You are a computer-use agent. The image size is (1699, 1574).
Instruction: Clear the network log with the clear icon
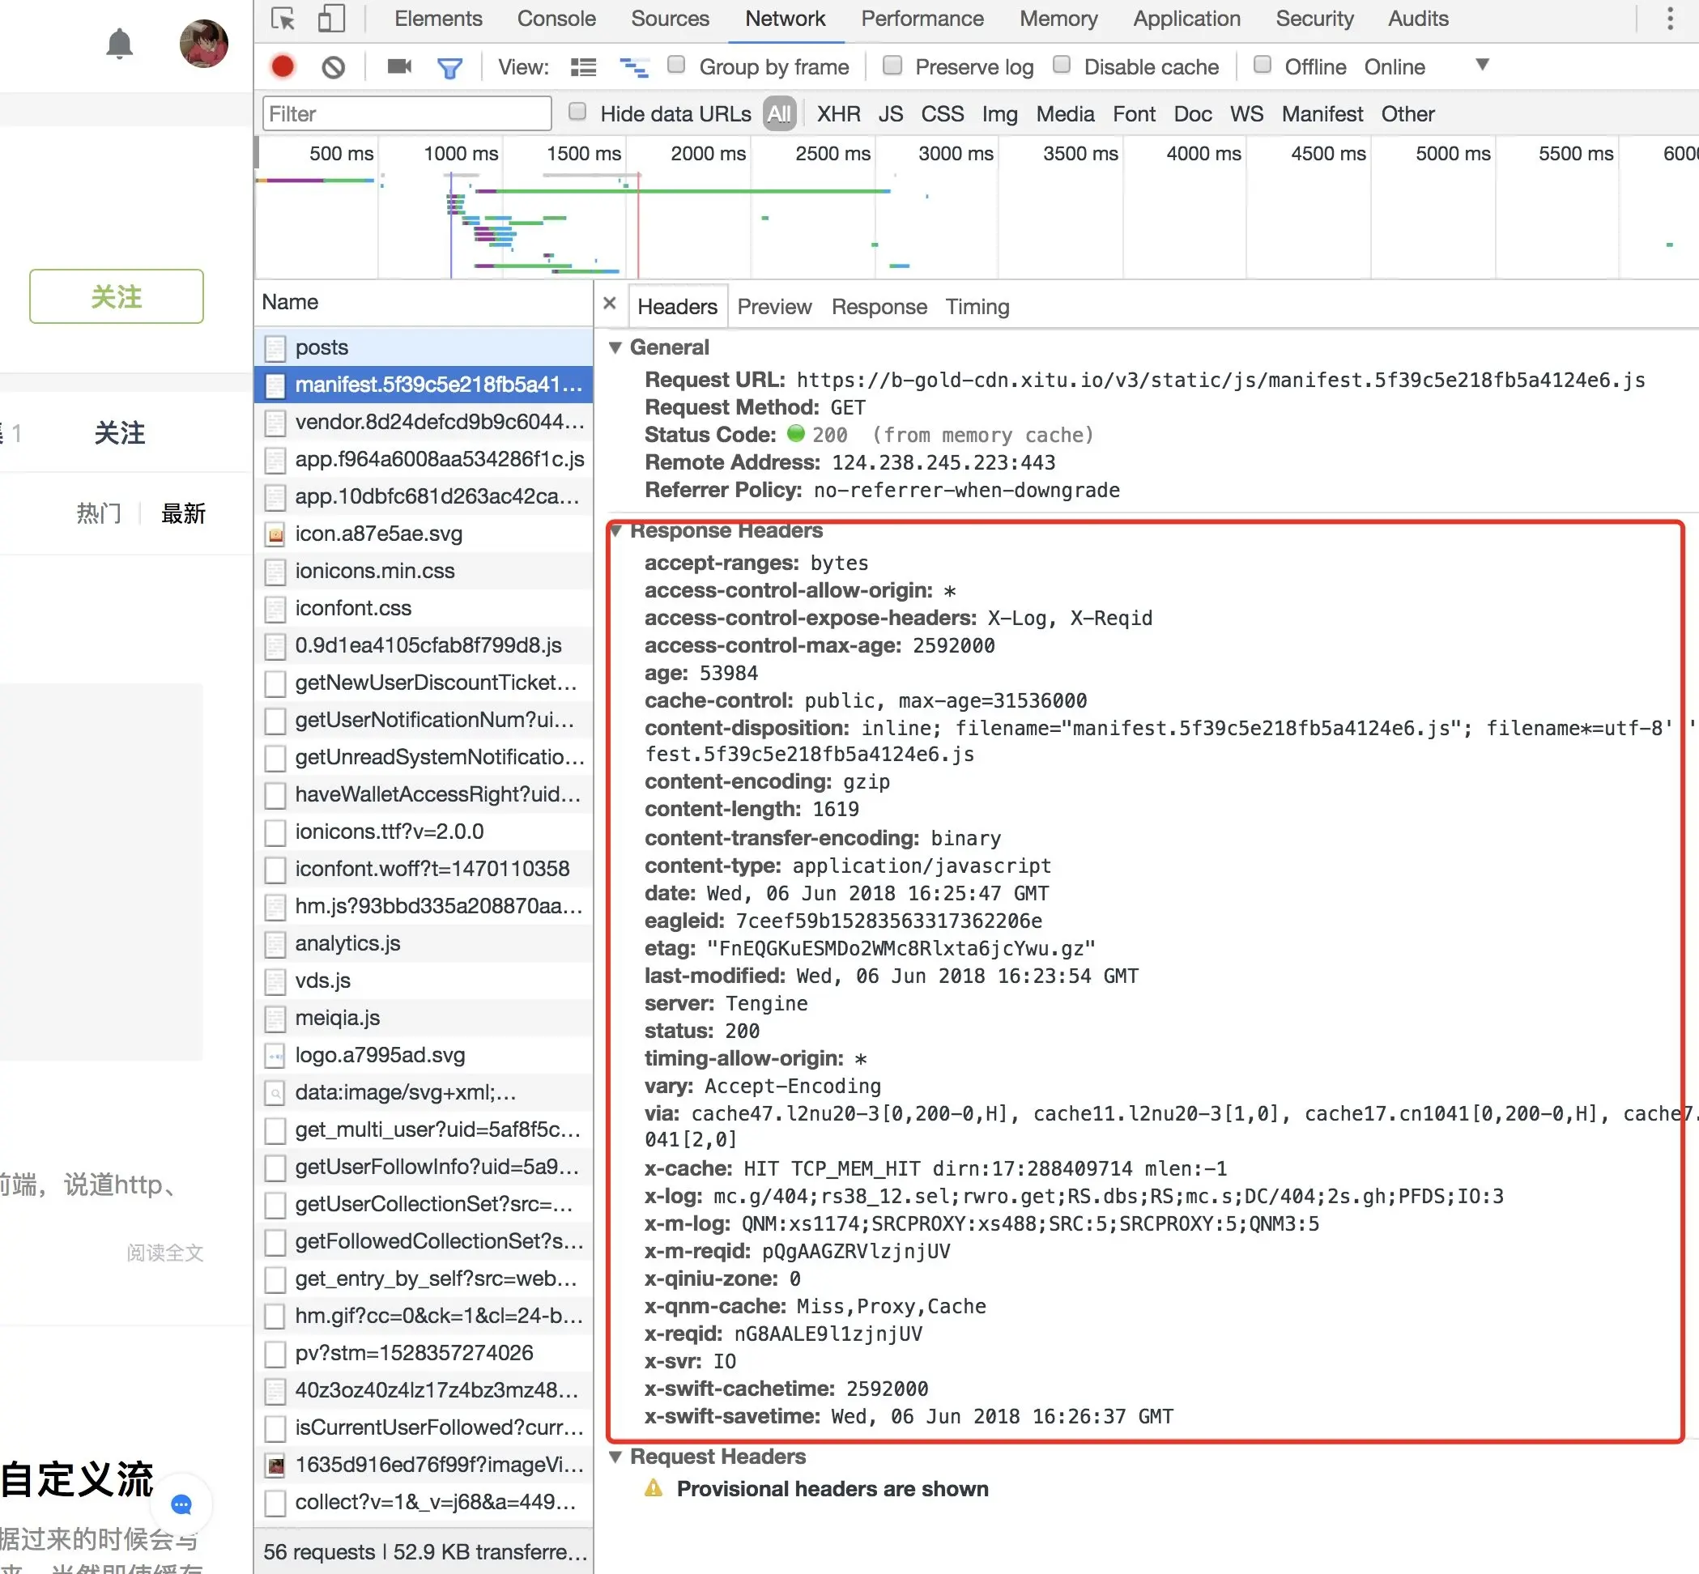pyautogui.click(x=333, y=66)
